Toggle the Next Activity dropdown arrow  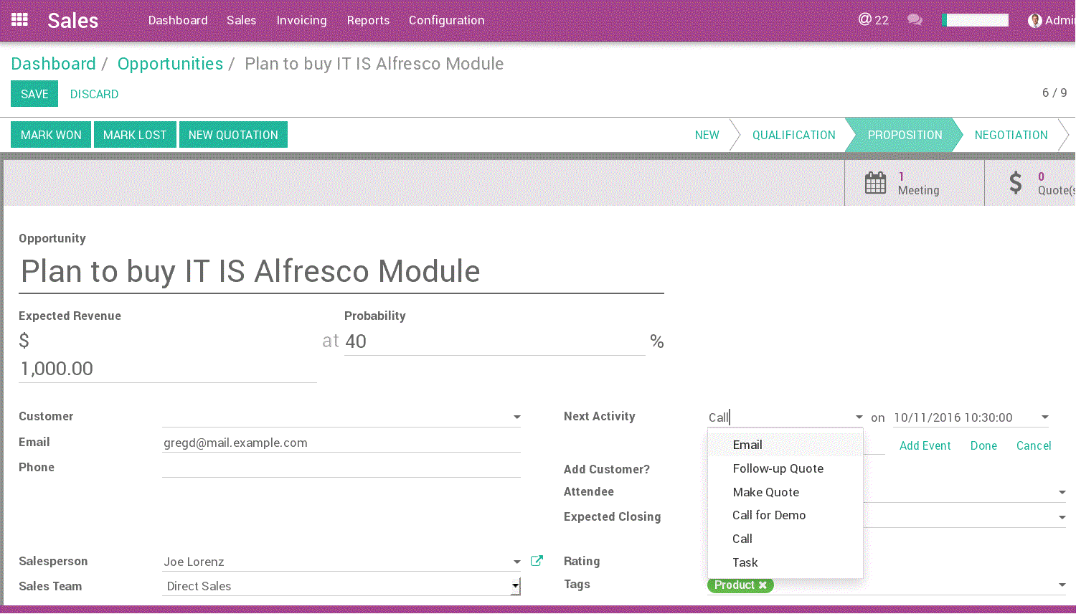coord(859,417)
